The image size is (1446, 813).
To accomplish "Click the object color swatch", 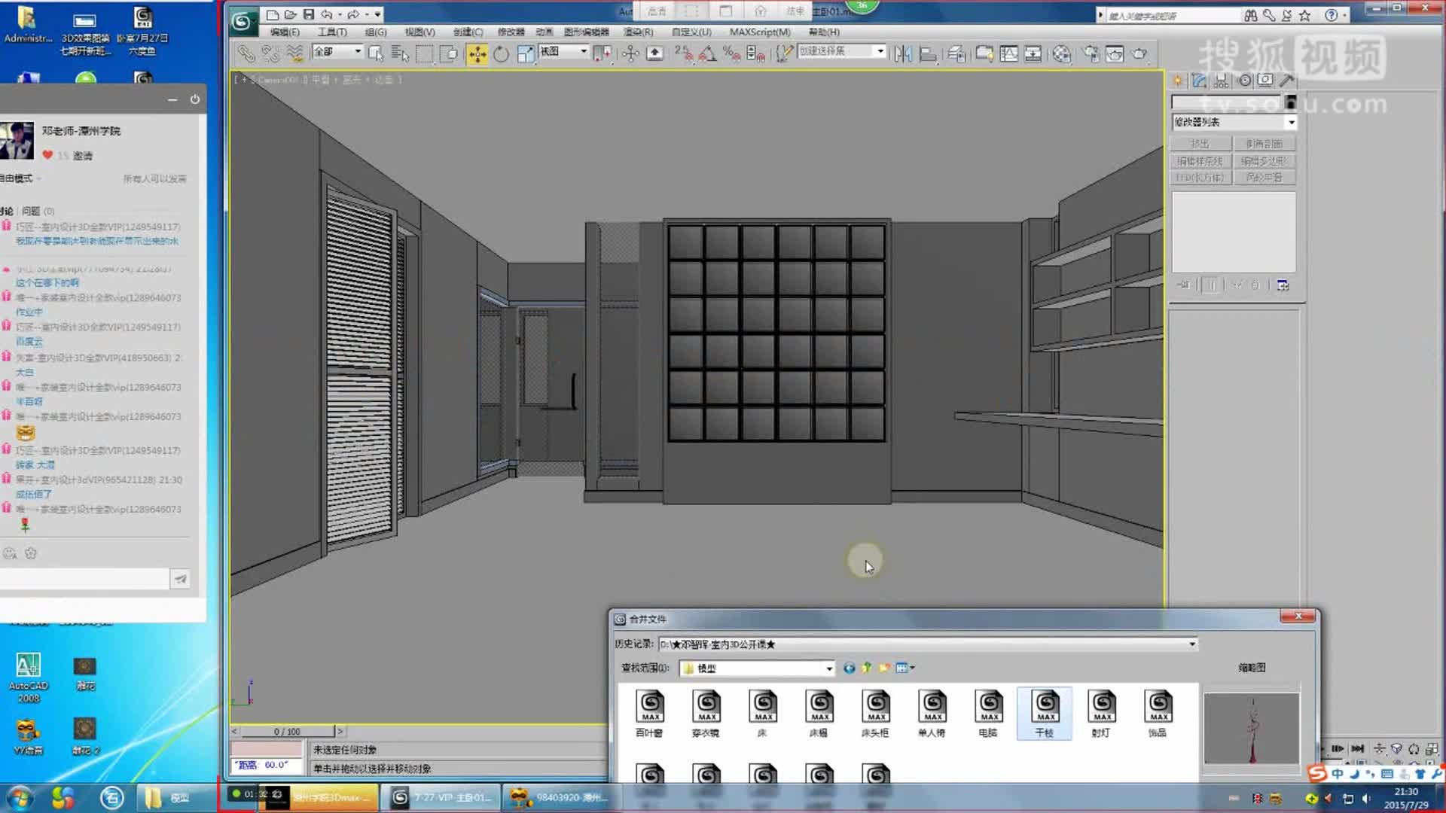I will point(1290,102).
